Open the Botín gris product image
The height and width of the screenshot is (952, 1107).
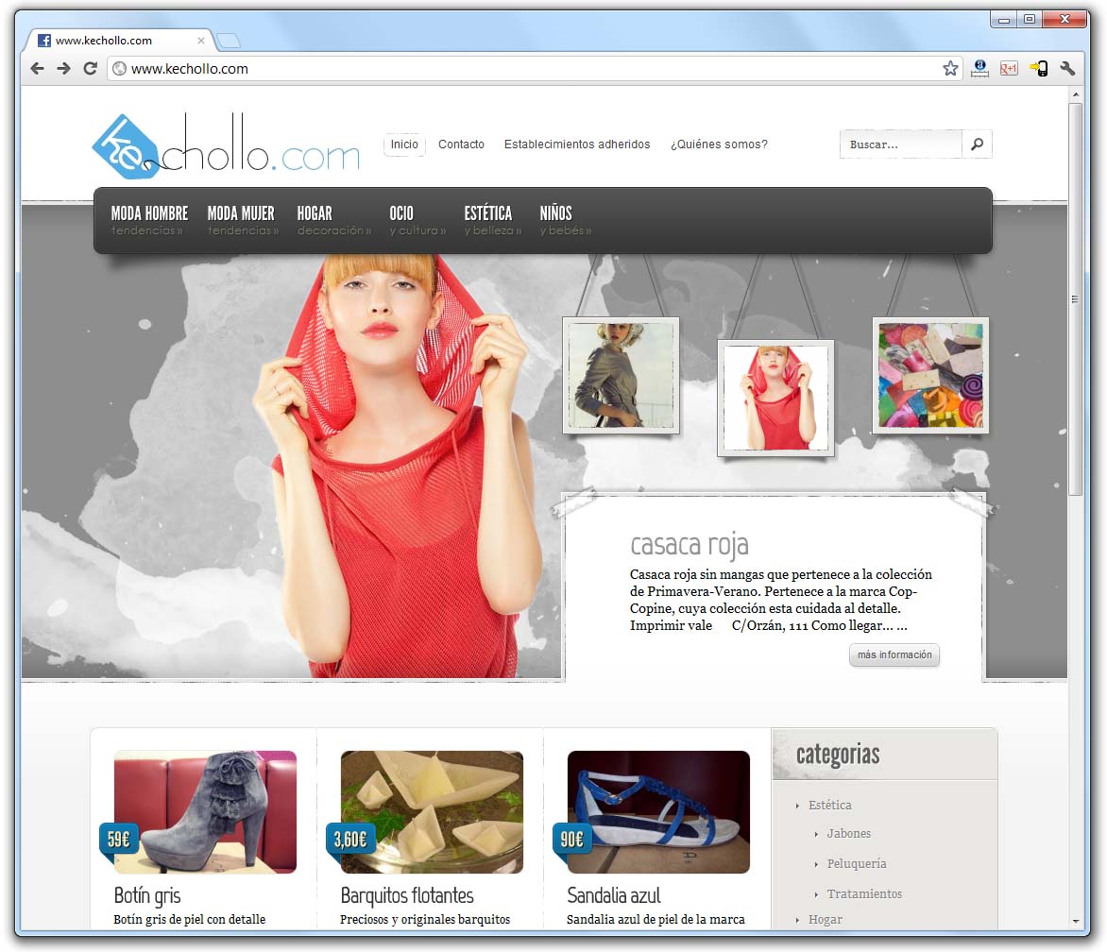206,811
